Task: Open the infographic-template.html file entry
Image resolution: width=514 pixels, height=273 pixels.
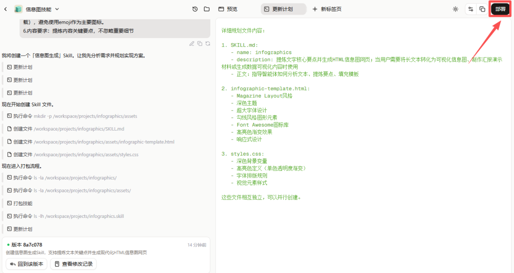Action: point(91,142)
